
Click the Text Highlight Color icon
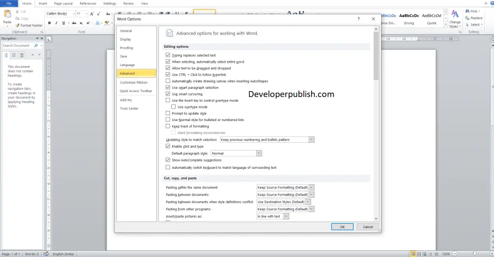pyautogui.click(x=107, y=23)
